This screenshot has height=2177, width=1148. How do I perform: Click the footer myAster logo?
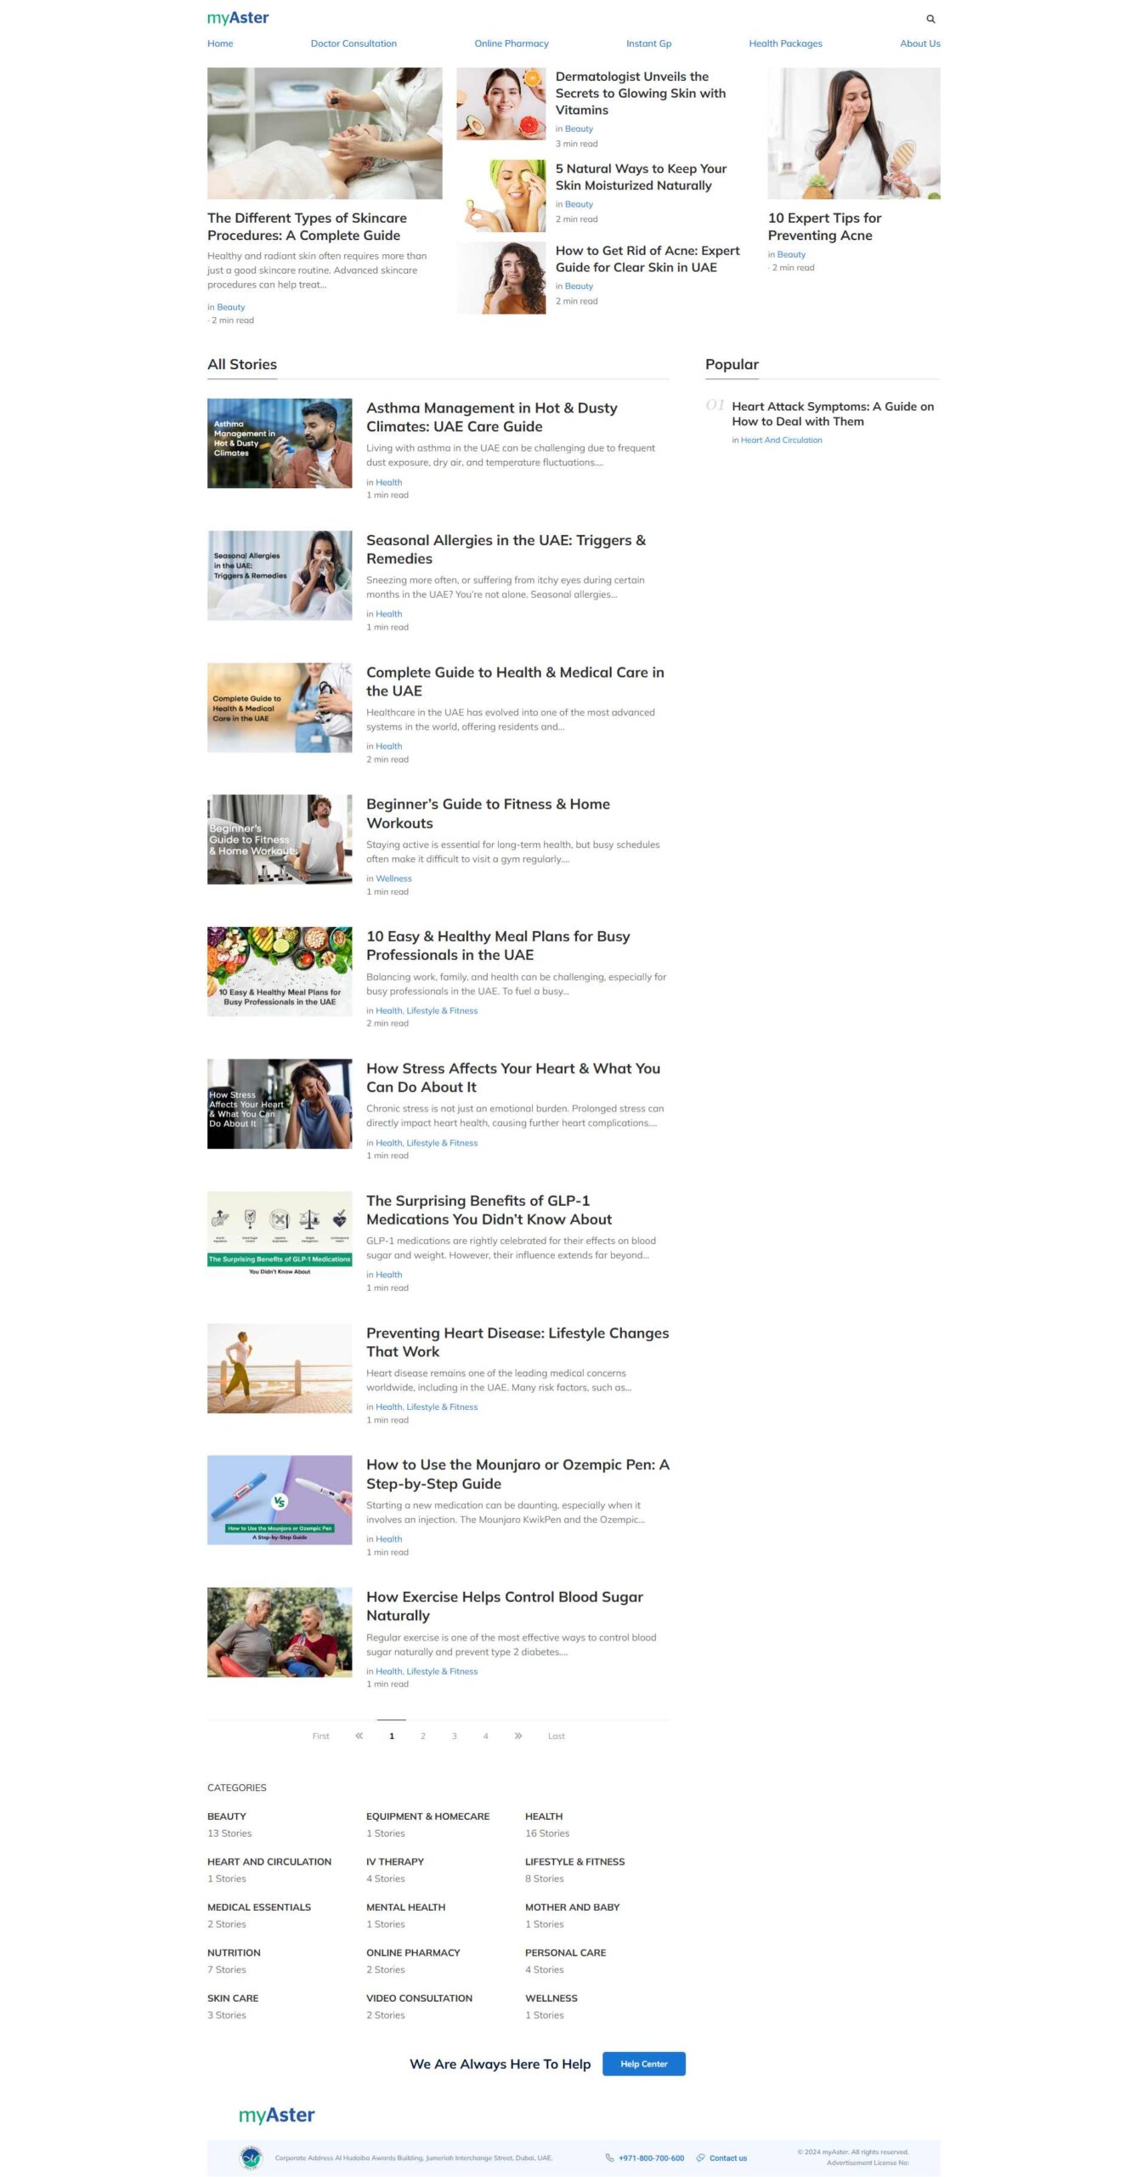pos(276,2115)
